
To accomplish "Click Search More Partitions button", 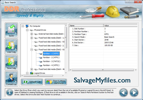I will (x=56, y=82).
